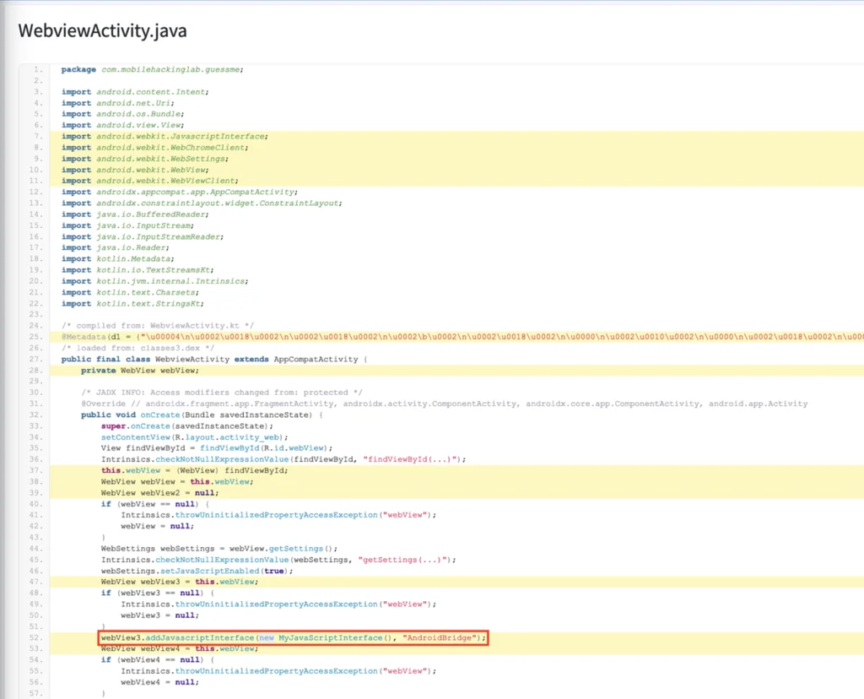Click the "AndroidBridge" string literal
Image resolution: width=864 pixels, height=699 pixels.
[x=441, y=637]
